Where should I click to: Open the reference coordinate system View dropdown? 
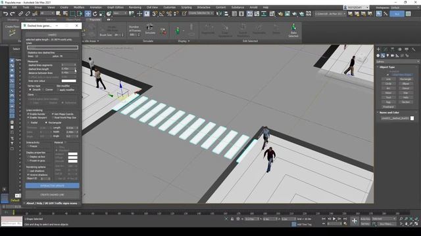click(x=120, y=13)
